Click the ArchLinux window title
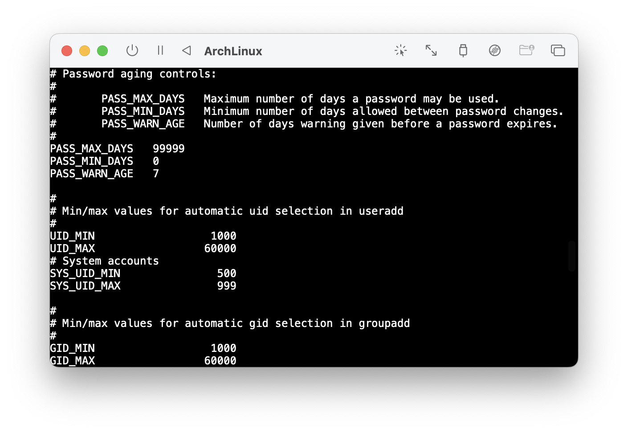 tap(233, 51)
